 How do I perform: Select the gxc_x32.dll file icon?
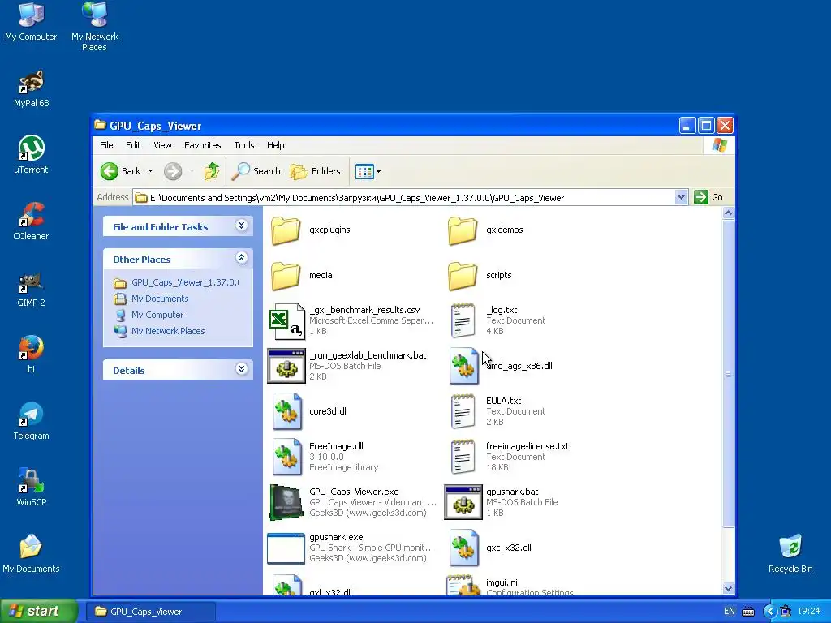tap(463, 548)
